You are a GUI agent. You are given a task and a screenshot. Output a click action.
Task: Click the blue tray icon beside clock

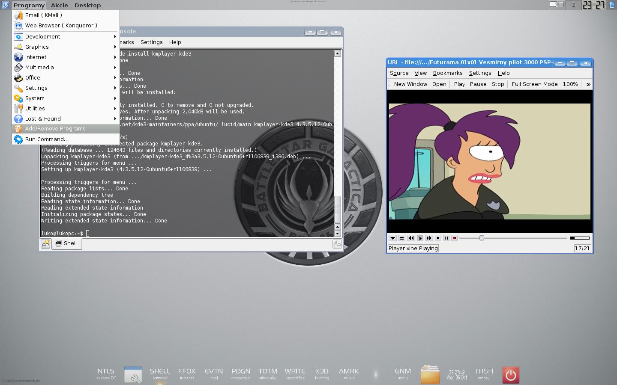pyautogui.click(x=611, y=5)
